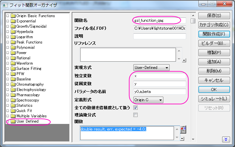
Task: Click the Electrophysiology folder icon
Action: click(x=13, y=90)
